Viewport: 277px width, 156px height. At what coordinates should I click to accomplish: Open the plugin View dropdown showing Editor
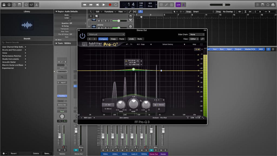[194, 39]
